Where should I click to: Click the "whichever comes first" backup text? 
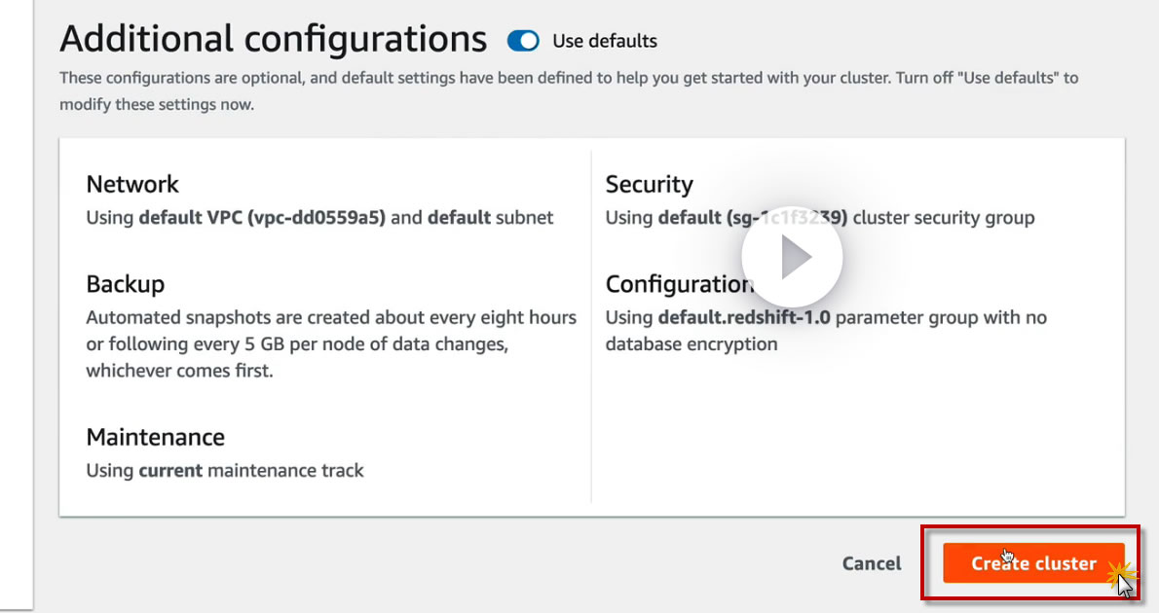click(x=179, y=371)
